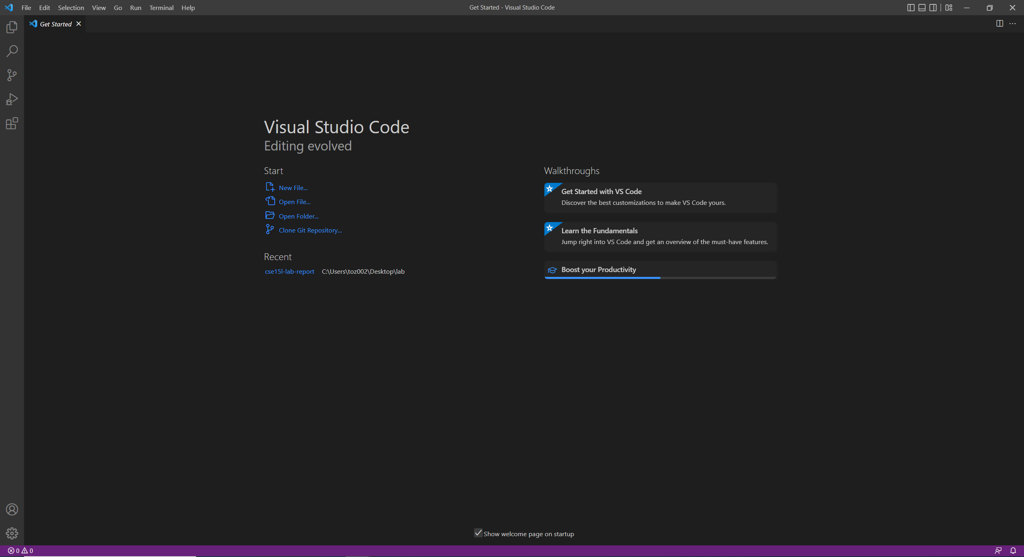Open the Source Control view icon
This screenshot has width=1024, height=557.
point(12,75)
